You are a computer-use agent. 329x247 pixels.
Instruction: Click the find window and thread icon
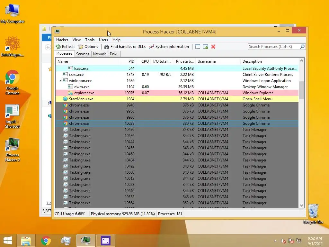pos(206,47)
